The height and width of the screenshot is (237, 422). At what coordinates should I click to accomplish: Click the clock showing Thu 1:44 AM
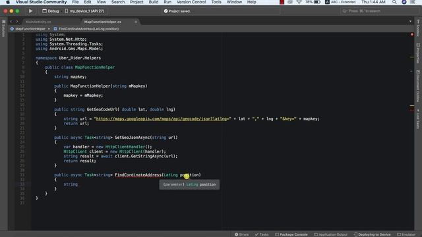pyautogui.click(x=373, y=2)
